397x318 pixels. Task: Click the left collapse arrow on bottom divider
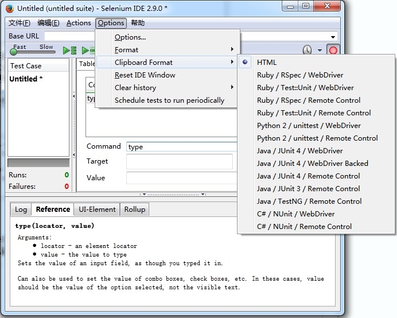(144, 195)
